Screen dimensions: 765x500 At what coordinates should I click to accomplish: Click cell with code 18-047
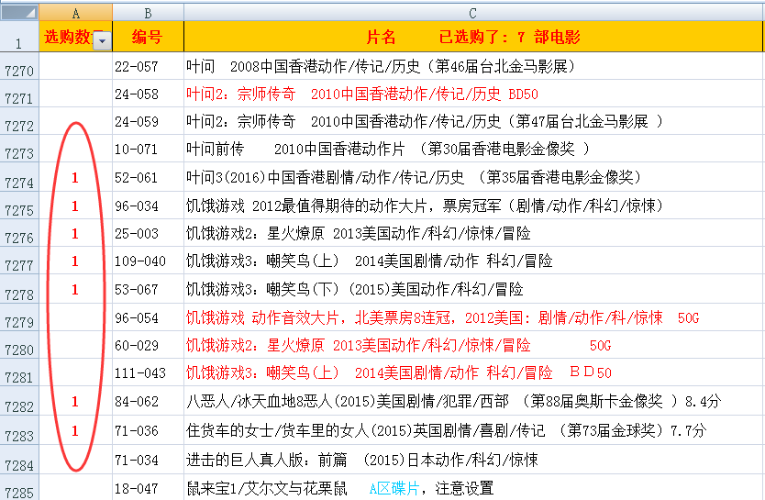coord(148,487)
